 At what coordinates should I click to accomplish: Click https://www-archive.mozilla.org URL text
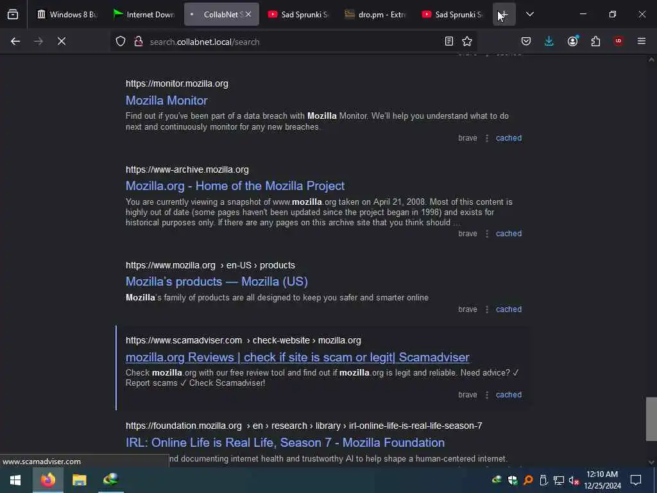[187, 169]
